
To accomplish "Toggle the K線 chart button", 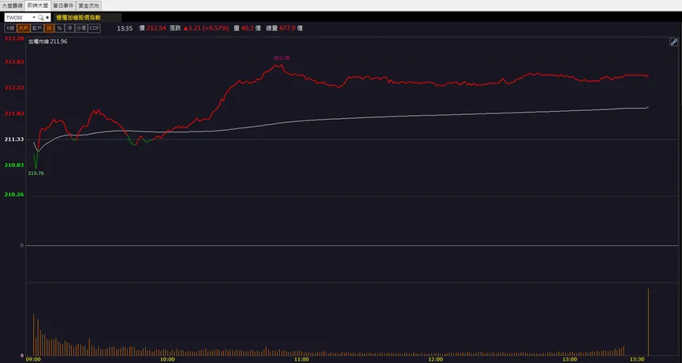I will click(10, 28).
